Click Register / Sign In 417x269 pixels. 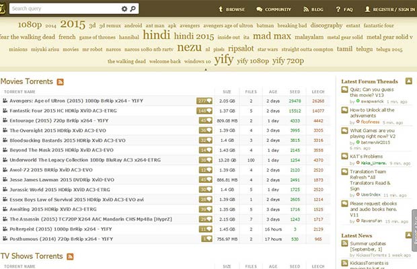pos(389,10)
